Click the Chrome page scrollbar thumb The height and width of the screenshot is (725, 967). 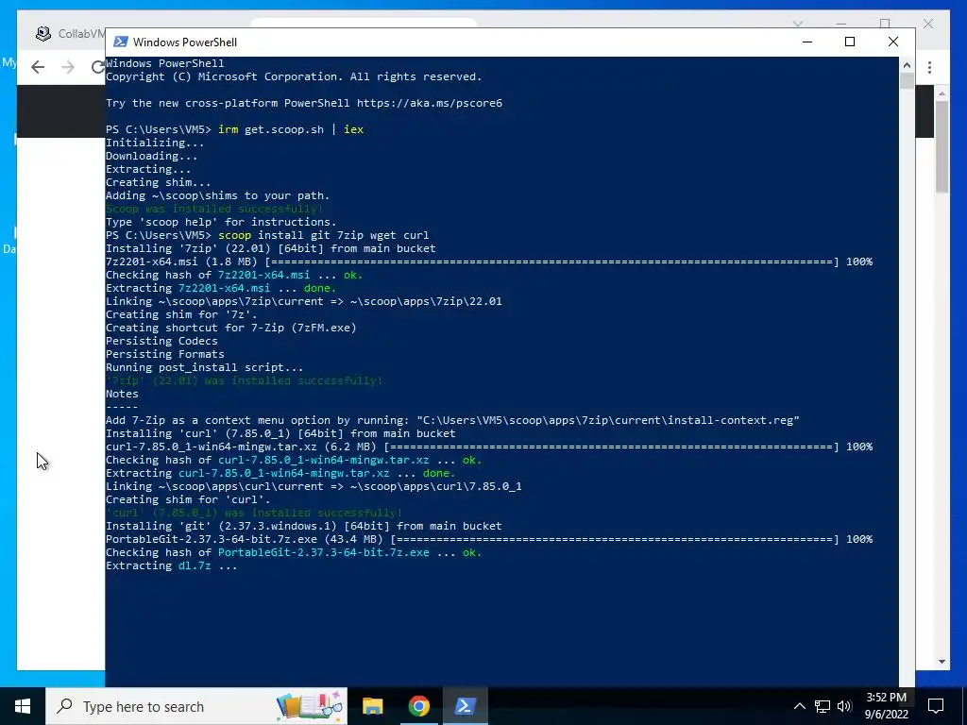(942, 146)
